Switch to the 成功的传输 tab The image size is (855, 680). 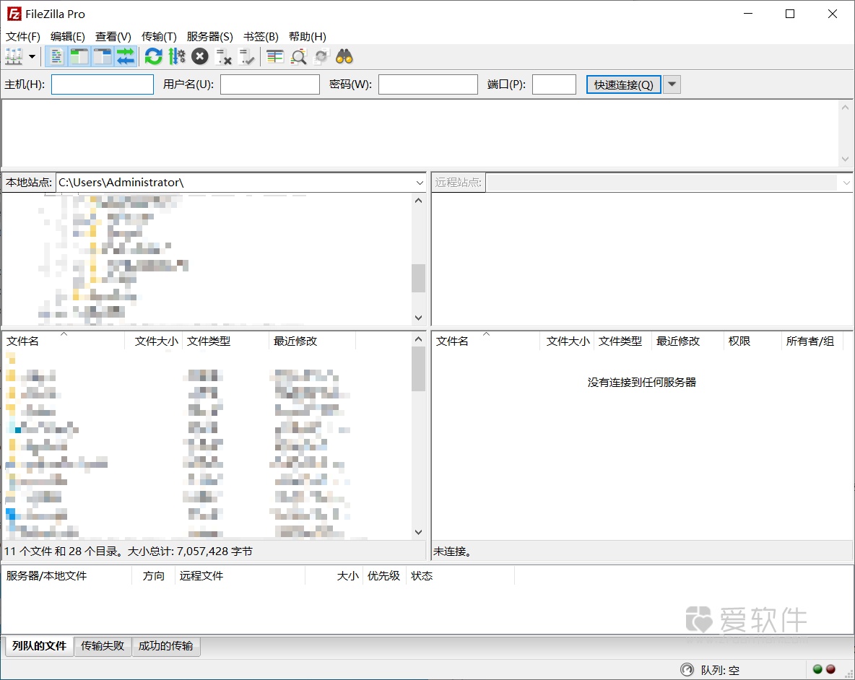[166, 645]
